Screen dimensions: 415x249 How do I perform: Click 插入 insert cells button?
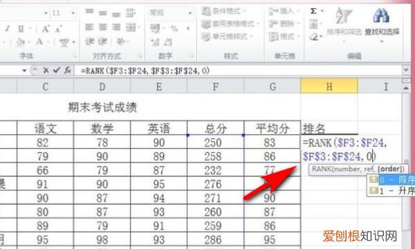click(284, 11)
